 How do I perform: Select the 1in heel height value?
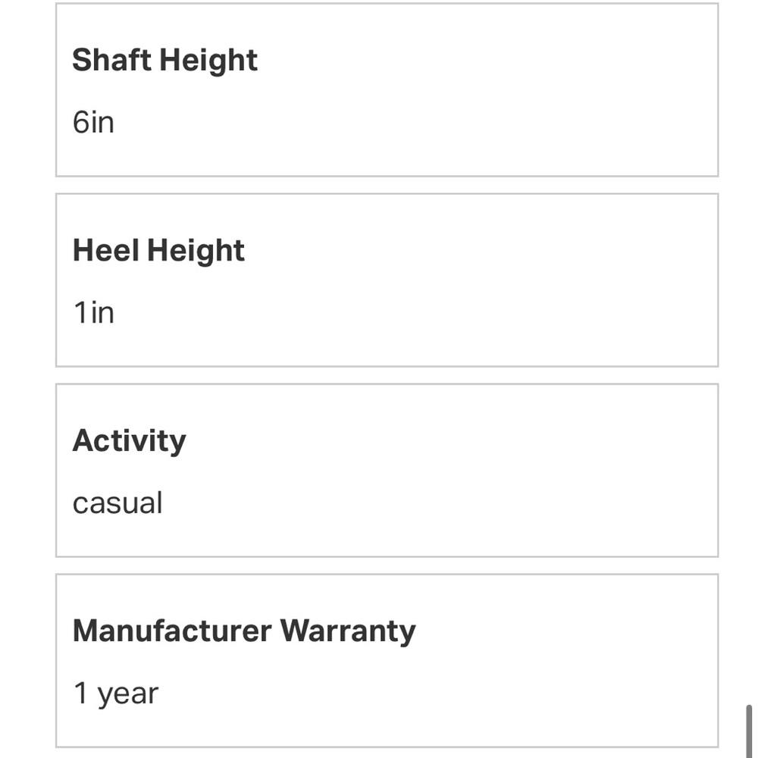[93, 312]
